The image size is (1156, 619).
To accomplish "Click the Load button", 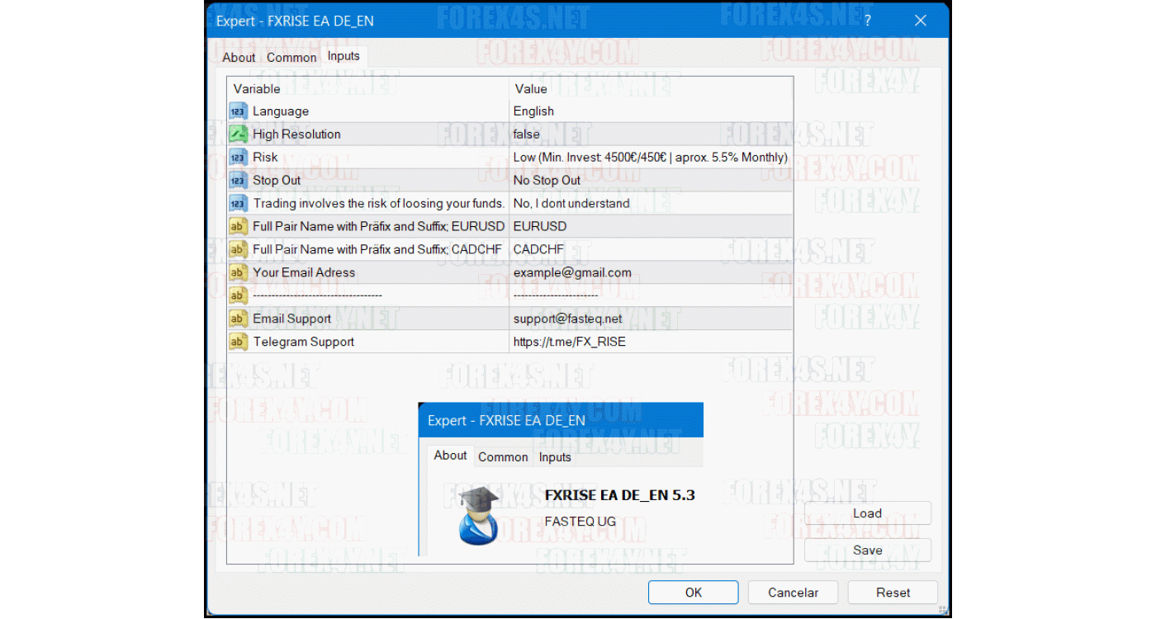I will click(867, 513).
